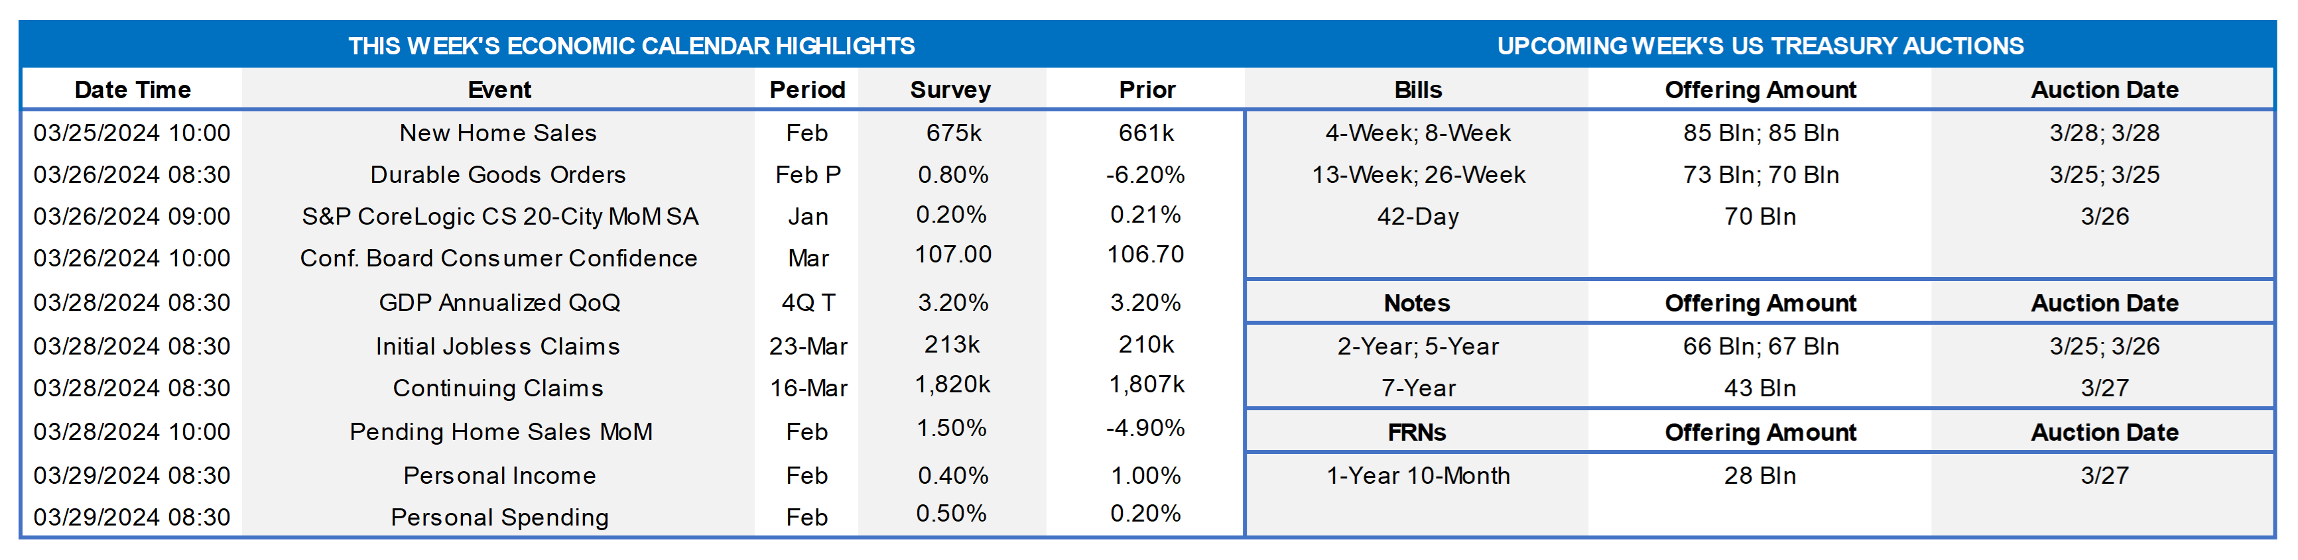
Task: Click the 1-Year 10-Month FRN cell
Action: 1417,476
